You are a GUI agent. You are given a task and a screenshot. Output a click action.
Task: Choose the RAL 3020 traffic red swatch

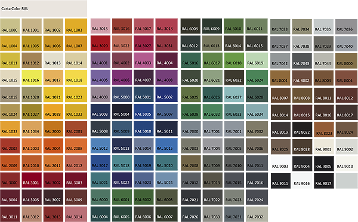pyautogui.click(x=100, y=43)
